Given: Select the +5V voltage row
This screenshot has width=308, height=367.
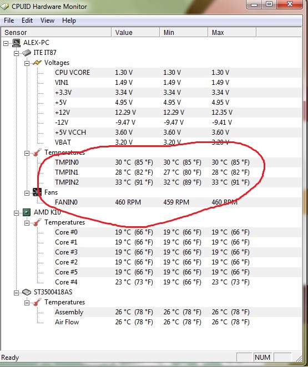Looking at the screenshot, I should click(178, 103).
